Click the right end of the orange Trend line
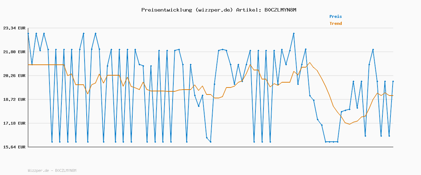 pyautogui.click(x=393, y=96)
